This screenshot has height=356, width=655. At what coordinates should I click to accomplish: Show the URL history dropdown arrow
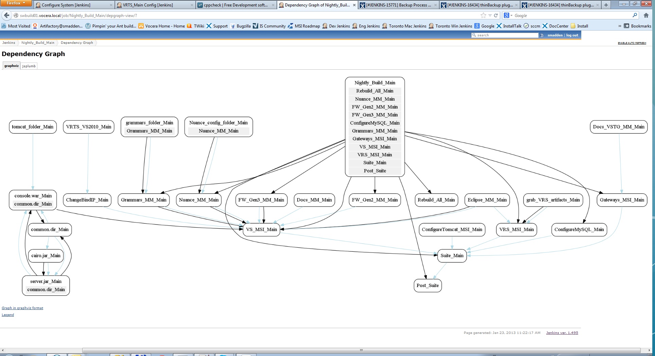pos(490,15)
